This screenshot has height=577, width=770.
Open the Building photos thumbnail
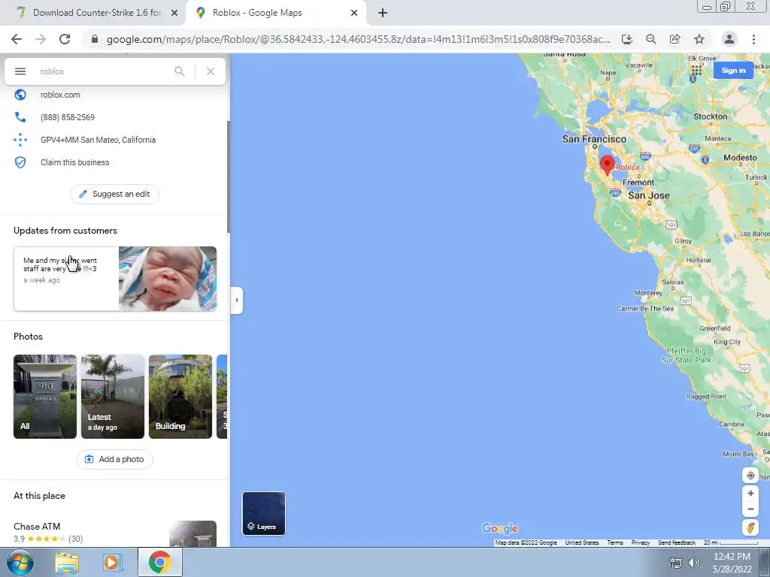click(180, 397)
